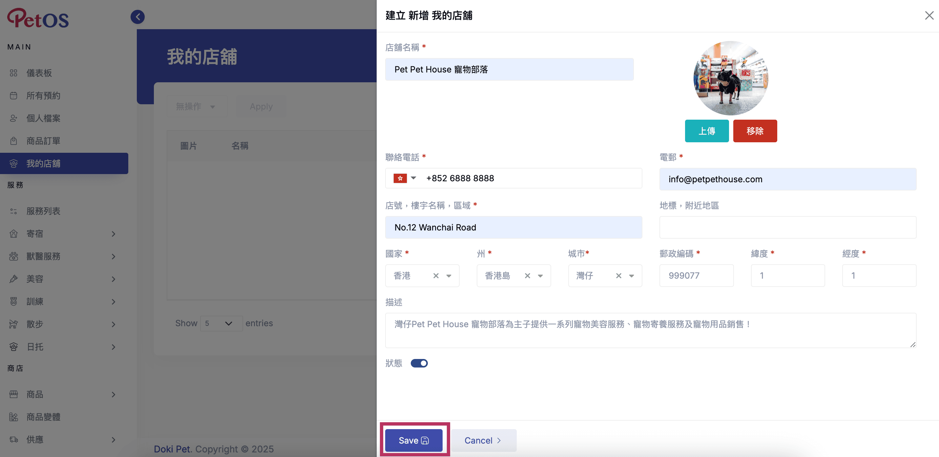Expand the 日托 submenu chevron
The height and width of the screenshot is (457, 939).
(114, 347)
